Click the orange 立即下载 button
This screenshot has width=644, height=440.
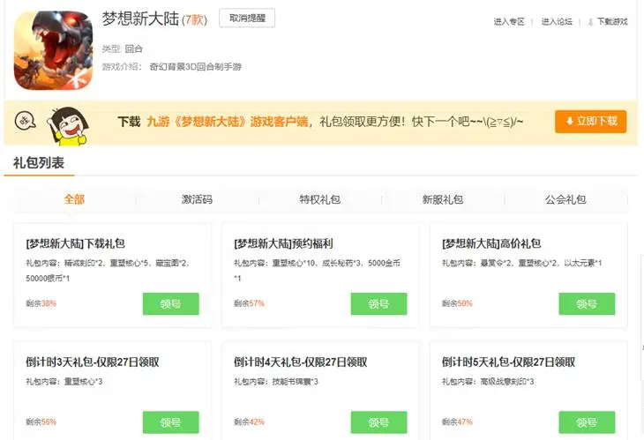590,122
